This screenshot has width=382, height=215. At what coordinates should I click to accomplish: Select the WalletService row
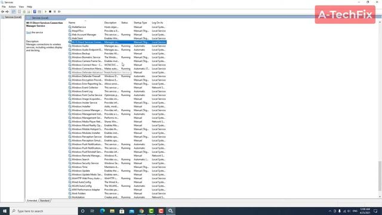(x=118, y=27)
